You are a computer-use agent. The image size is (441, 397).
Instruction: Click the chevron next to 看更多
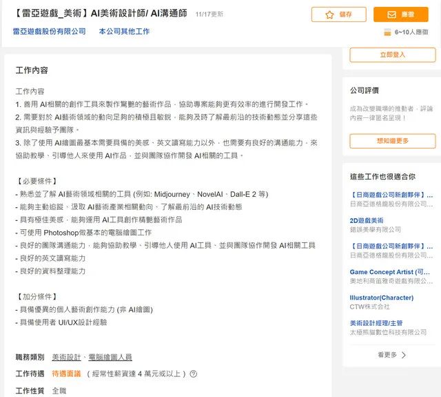(x=404, y=355)
